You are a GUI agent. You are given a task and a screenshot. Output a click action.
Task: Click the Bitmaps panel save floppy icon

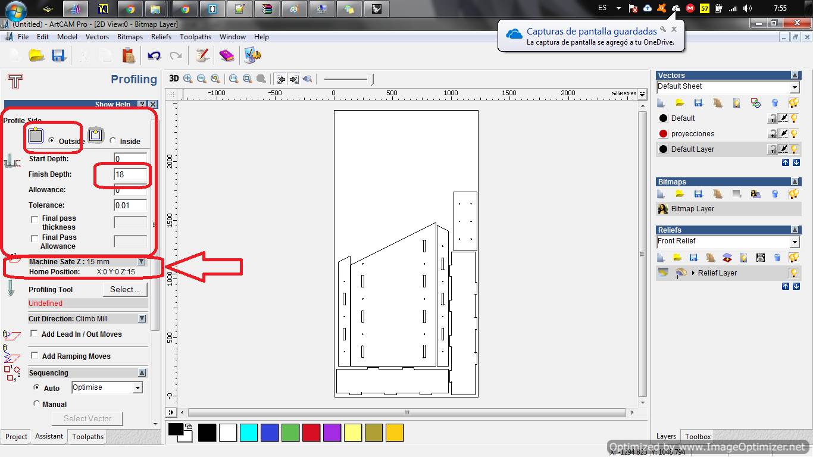pos(699,194)
